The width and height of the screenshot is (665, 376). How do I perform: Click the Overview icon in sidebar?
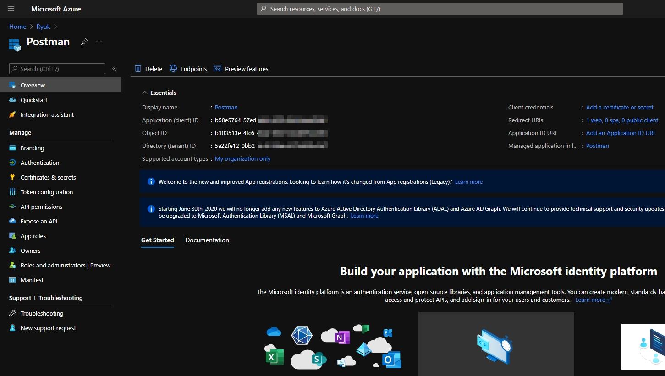coord(12,85)
